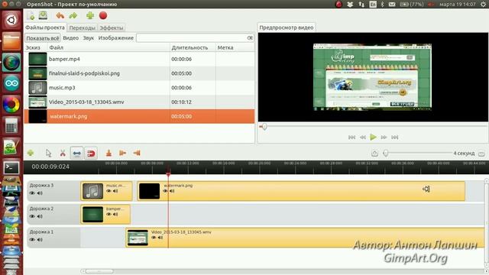Redo the action with the green arrow

[73, 15]
